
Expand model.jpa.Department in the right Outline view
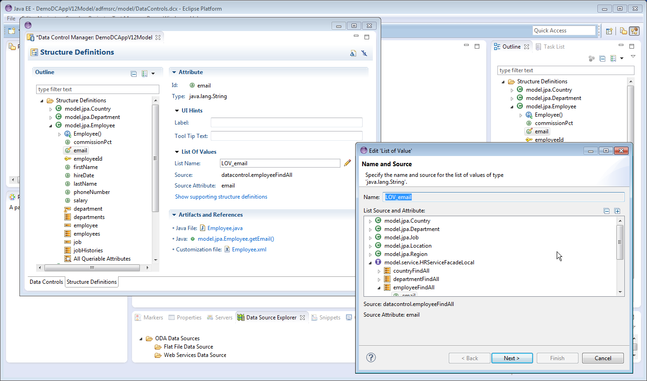512,99
